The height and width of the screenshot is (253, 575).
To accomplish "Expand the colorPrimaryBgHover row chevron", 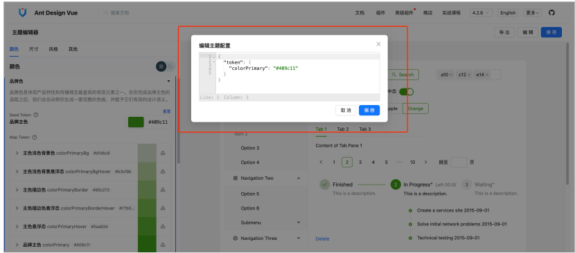I will (x=17, y=171).
